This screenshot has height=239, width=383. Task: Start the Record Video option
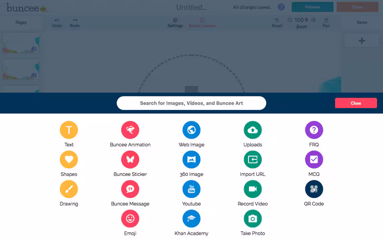click(253, 189)
